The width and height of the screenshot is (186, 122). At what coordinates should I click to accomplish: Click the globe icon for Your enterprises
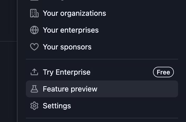(x=34, y=30)
